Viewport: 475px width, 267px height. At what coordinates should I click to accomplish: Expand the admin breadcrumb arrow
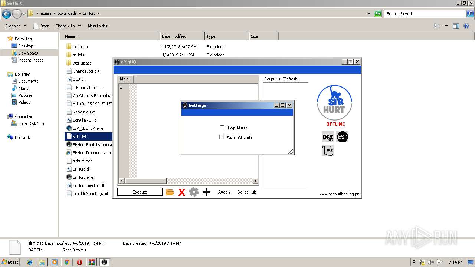coord(54,13)
